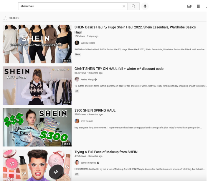Play the $300 SHEIN haul thumbnail
Screen dimensions: 208x181
point(37,127)
